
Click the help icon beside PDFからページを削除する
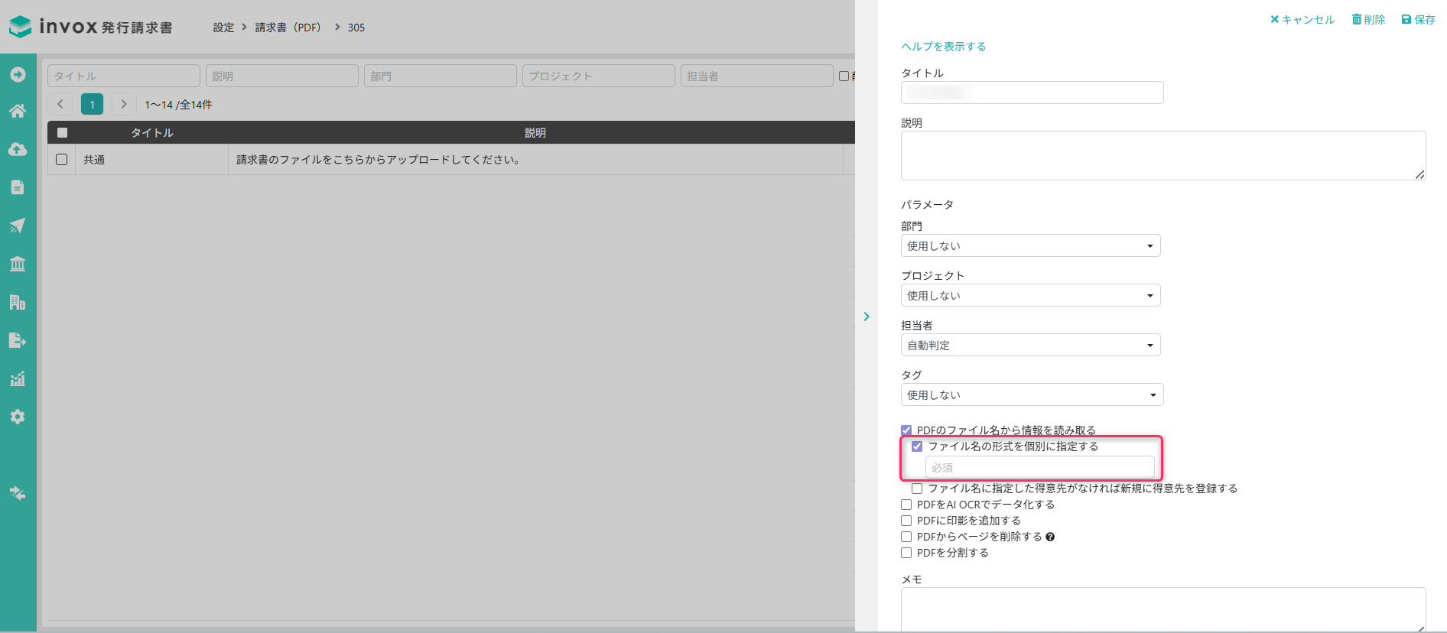(x=1050, y=537)
